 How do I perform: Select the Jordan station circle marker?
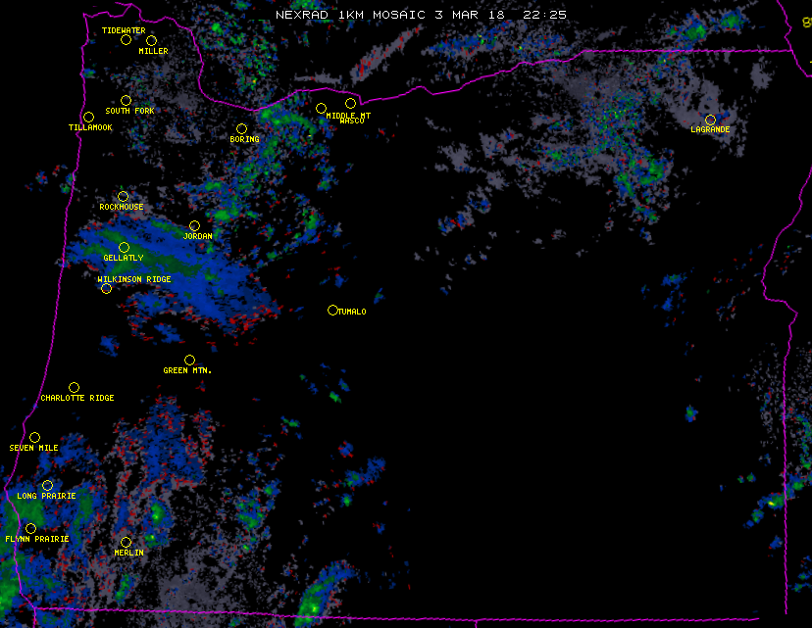[x=194, y=226]
